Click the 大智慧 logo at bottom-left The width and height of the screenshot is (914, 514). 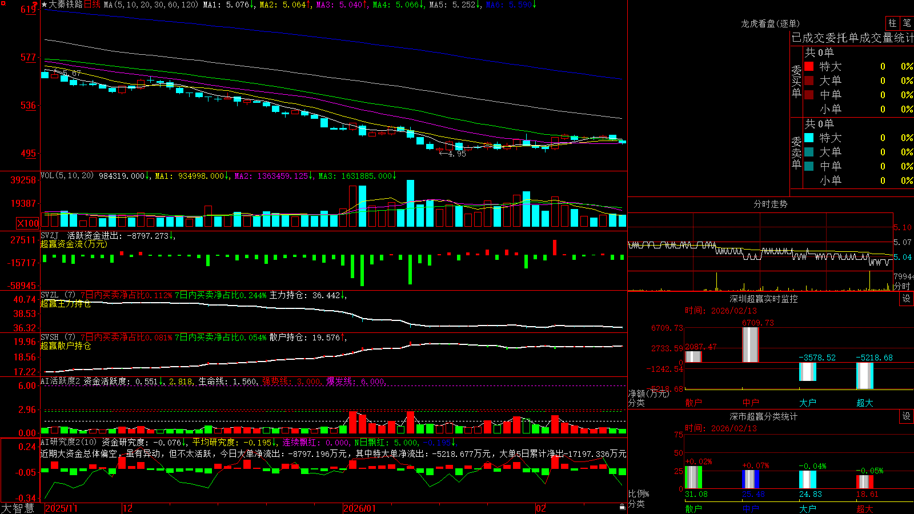tap(18, 508)
